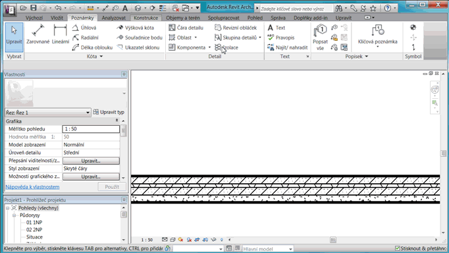
Task: Click the worksets icon in status bar
Action: pos(168,248)
